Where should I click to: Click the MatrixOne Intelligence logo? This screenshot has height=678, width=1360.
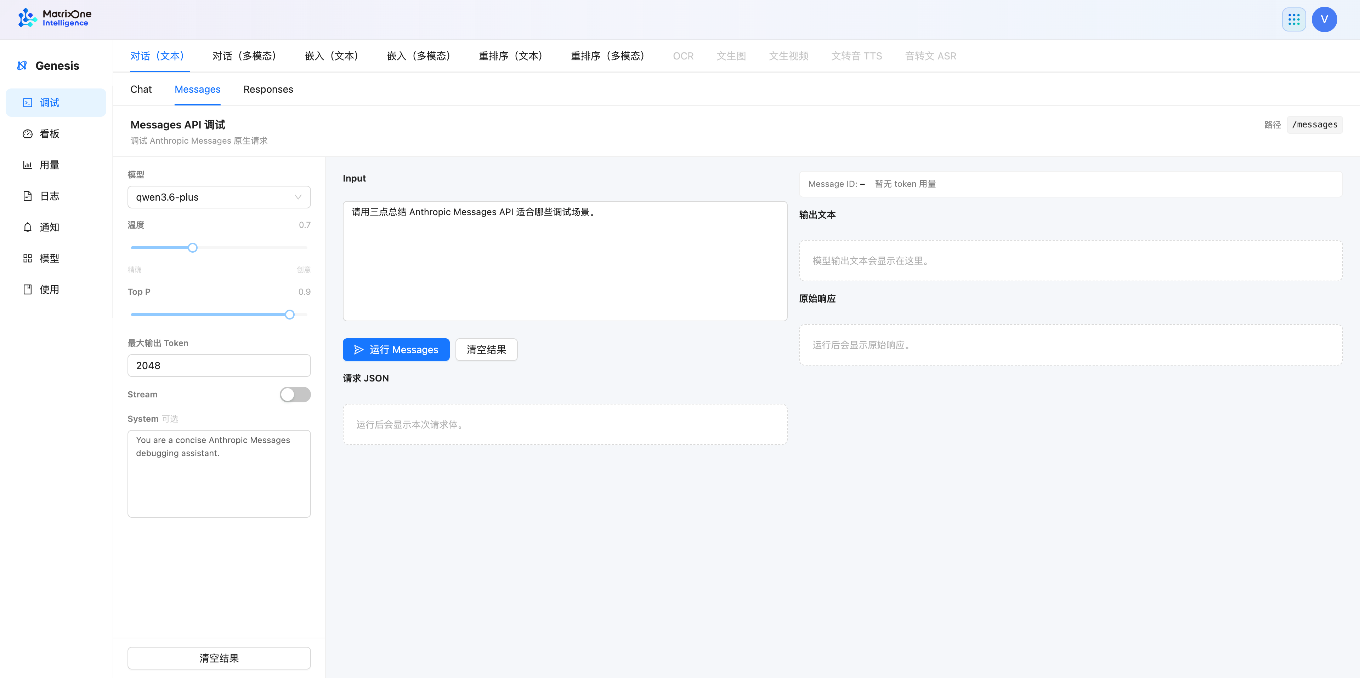point(55,18)
